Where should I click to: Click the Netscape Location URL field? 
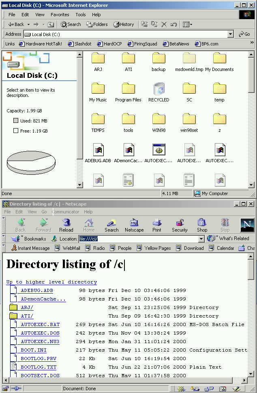pyautogui.click(x=138, y=239)
